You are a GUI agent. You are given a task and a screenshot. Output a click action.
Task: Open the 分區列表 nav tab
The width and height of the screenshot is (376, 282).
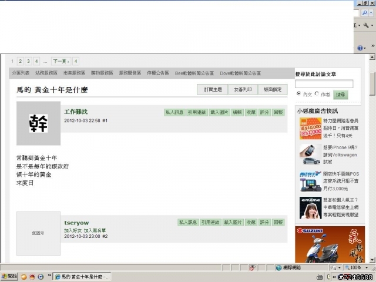(x=21, y=73)
